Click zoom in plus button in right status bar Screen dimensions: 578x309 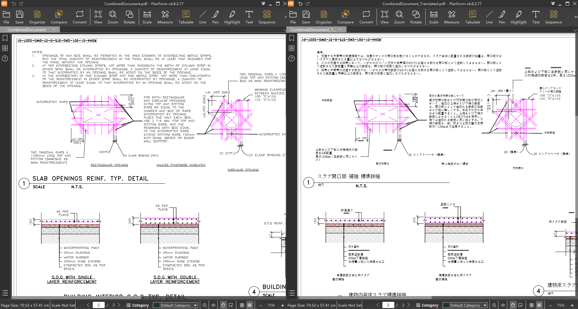pyautogui.click(x=572, y=305)
